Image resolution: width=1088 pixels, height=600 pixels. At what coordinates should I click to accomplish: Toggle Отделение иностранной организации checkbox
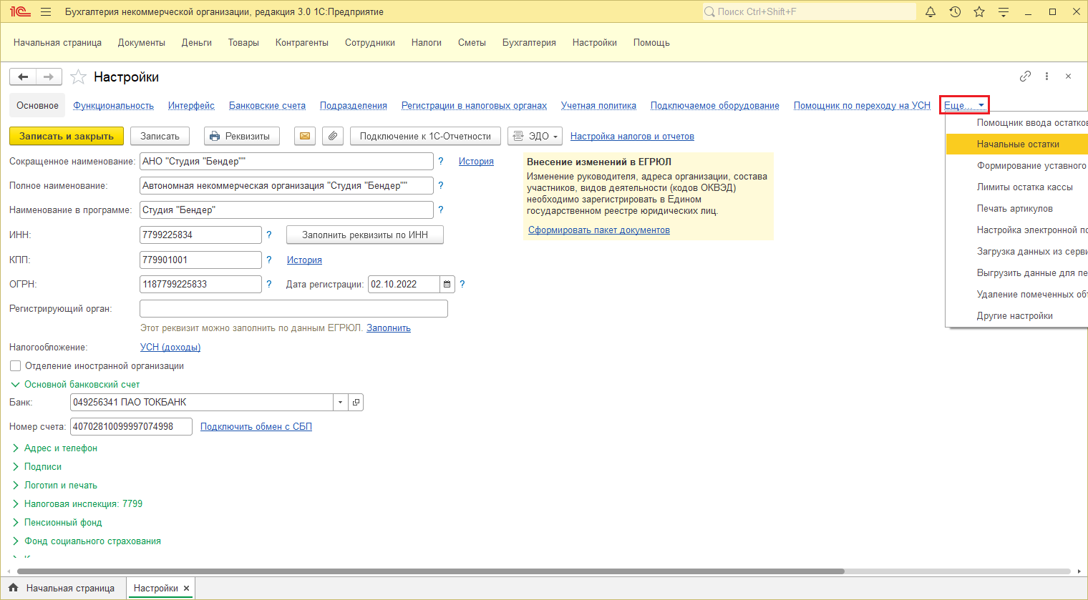pyautogui.click(x=15, y=365)
